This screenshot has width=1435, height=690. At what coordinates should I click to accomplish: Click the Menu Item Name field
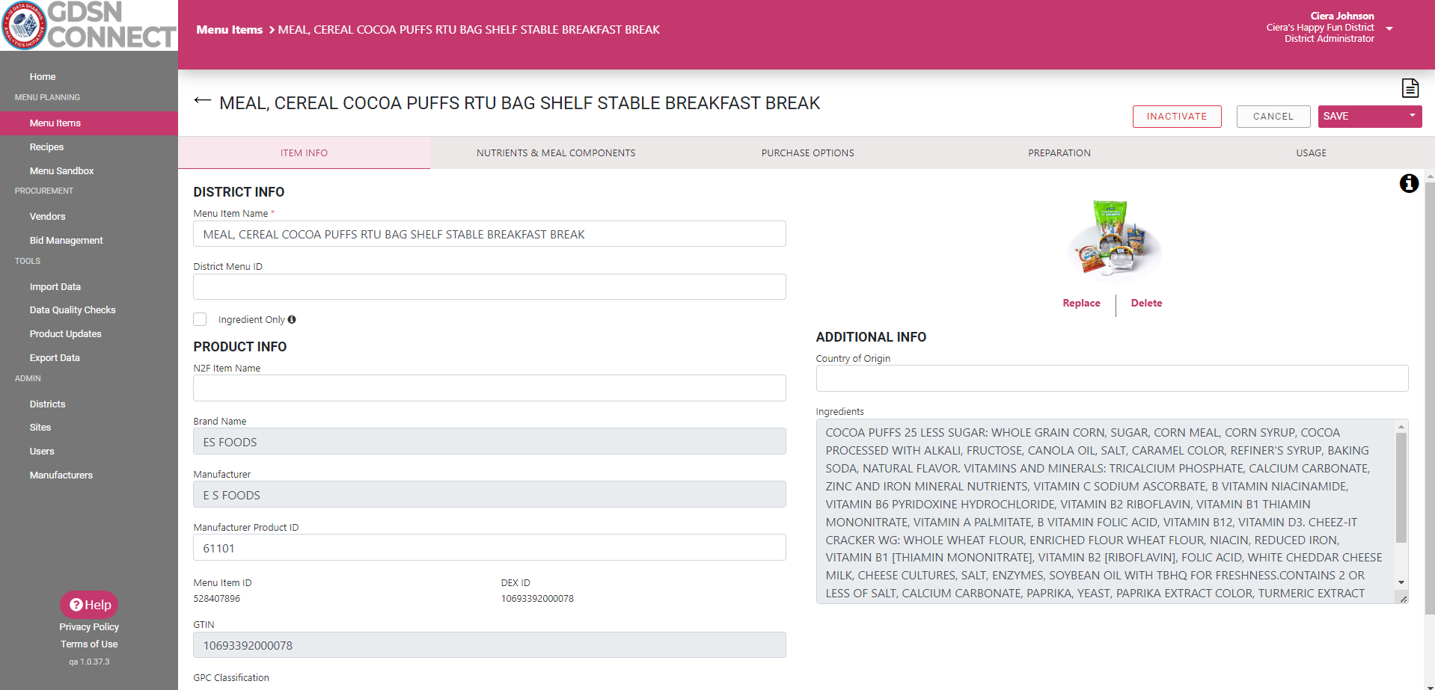pos(489,234)
